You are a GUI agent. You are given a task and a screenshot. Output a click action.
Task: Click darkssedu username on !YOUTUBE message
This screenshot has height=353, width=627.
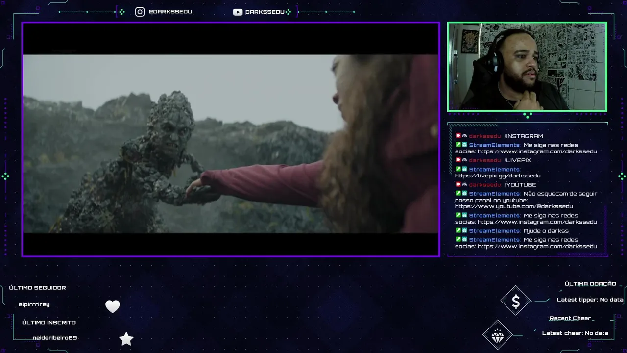(x=485, y=185)
